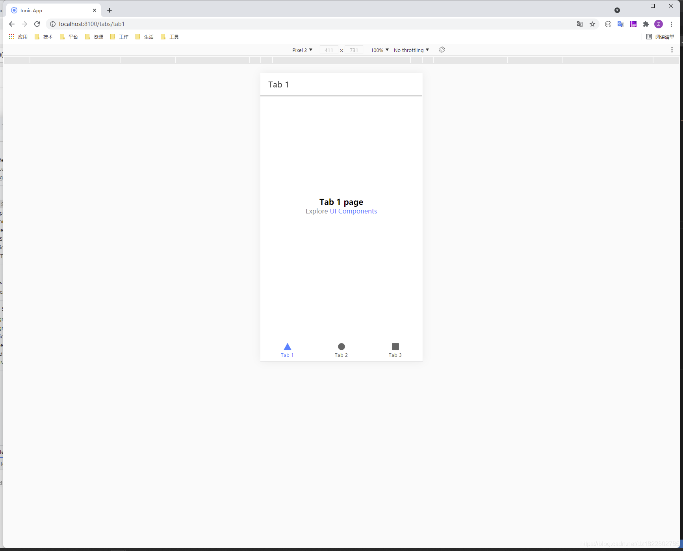Open the tab search dropdown arrow
Image resolution: width=683 pixels, height=551 pixels.
pos(617,10)
